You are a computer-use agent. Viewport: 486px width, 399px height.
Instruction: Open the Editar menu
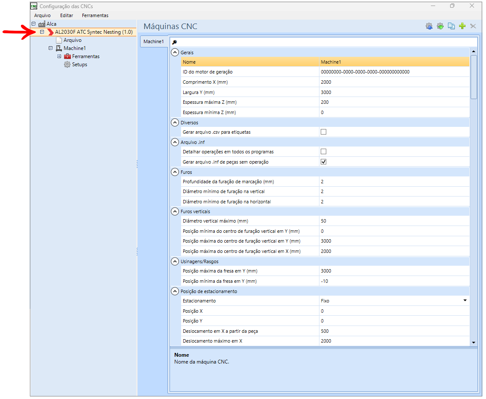click(x=67, y=15)
